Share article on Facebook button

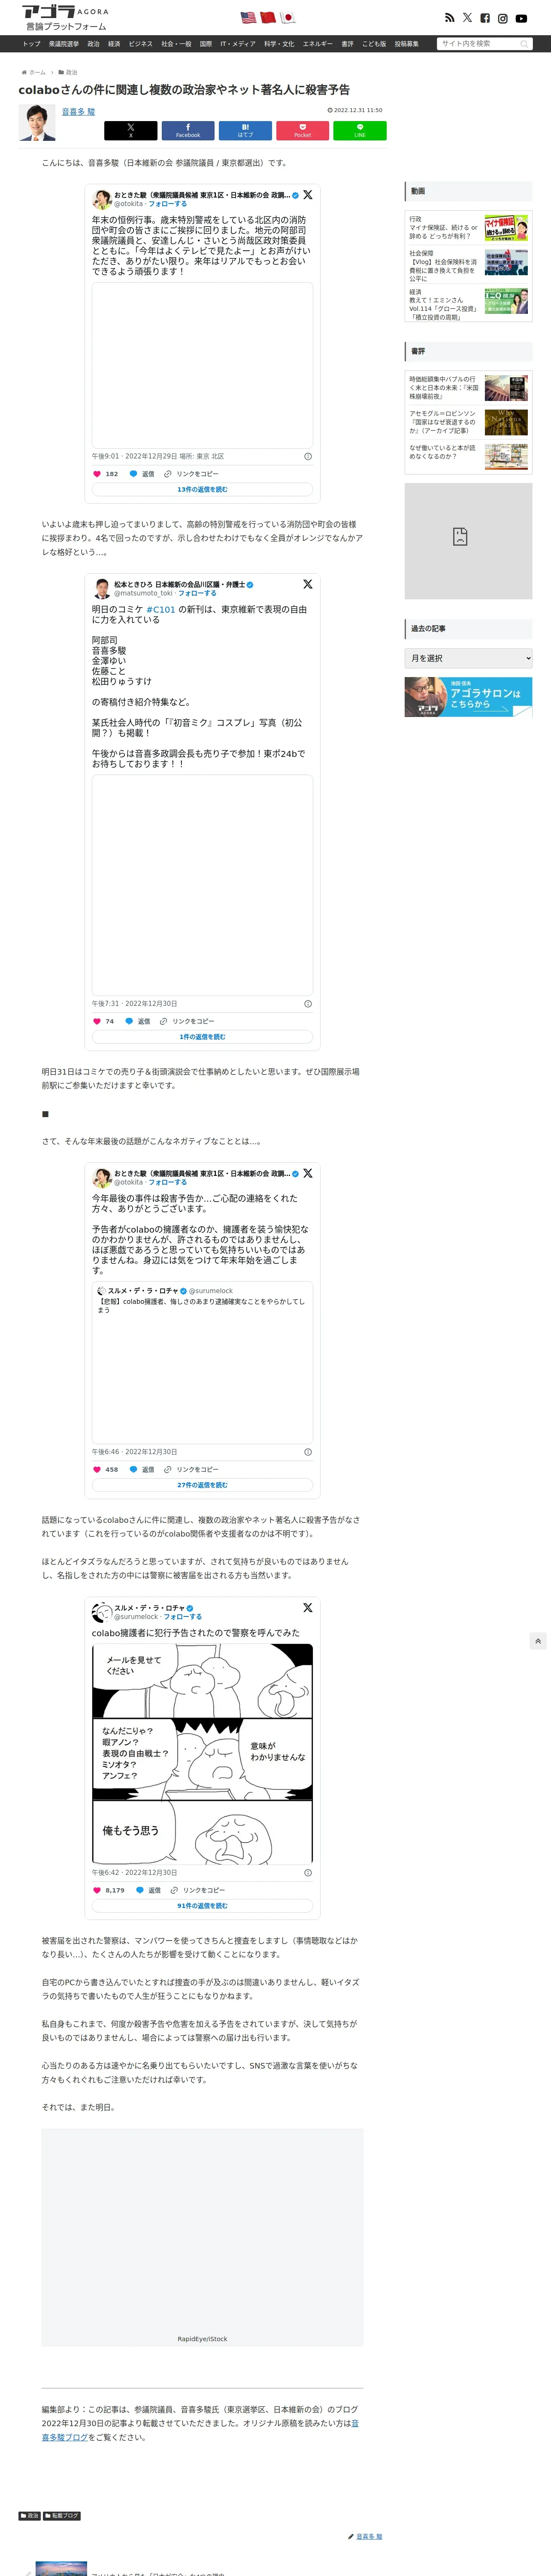pos(188,130)
